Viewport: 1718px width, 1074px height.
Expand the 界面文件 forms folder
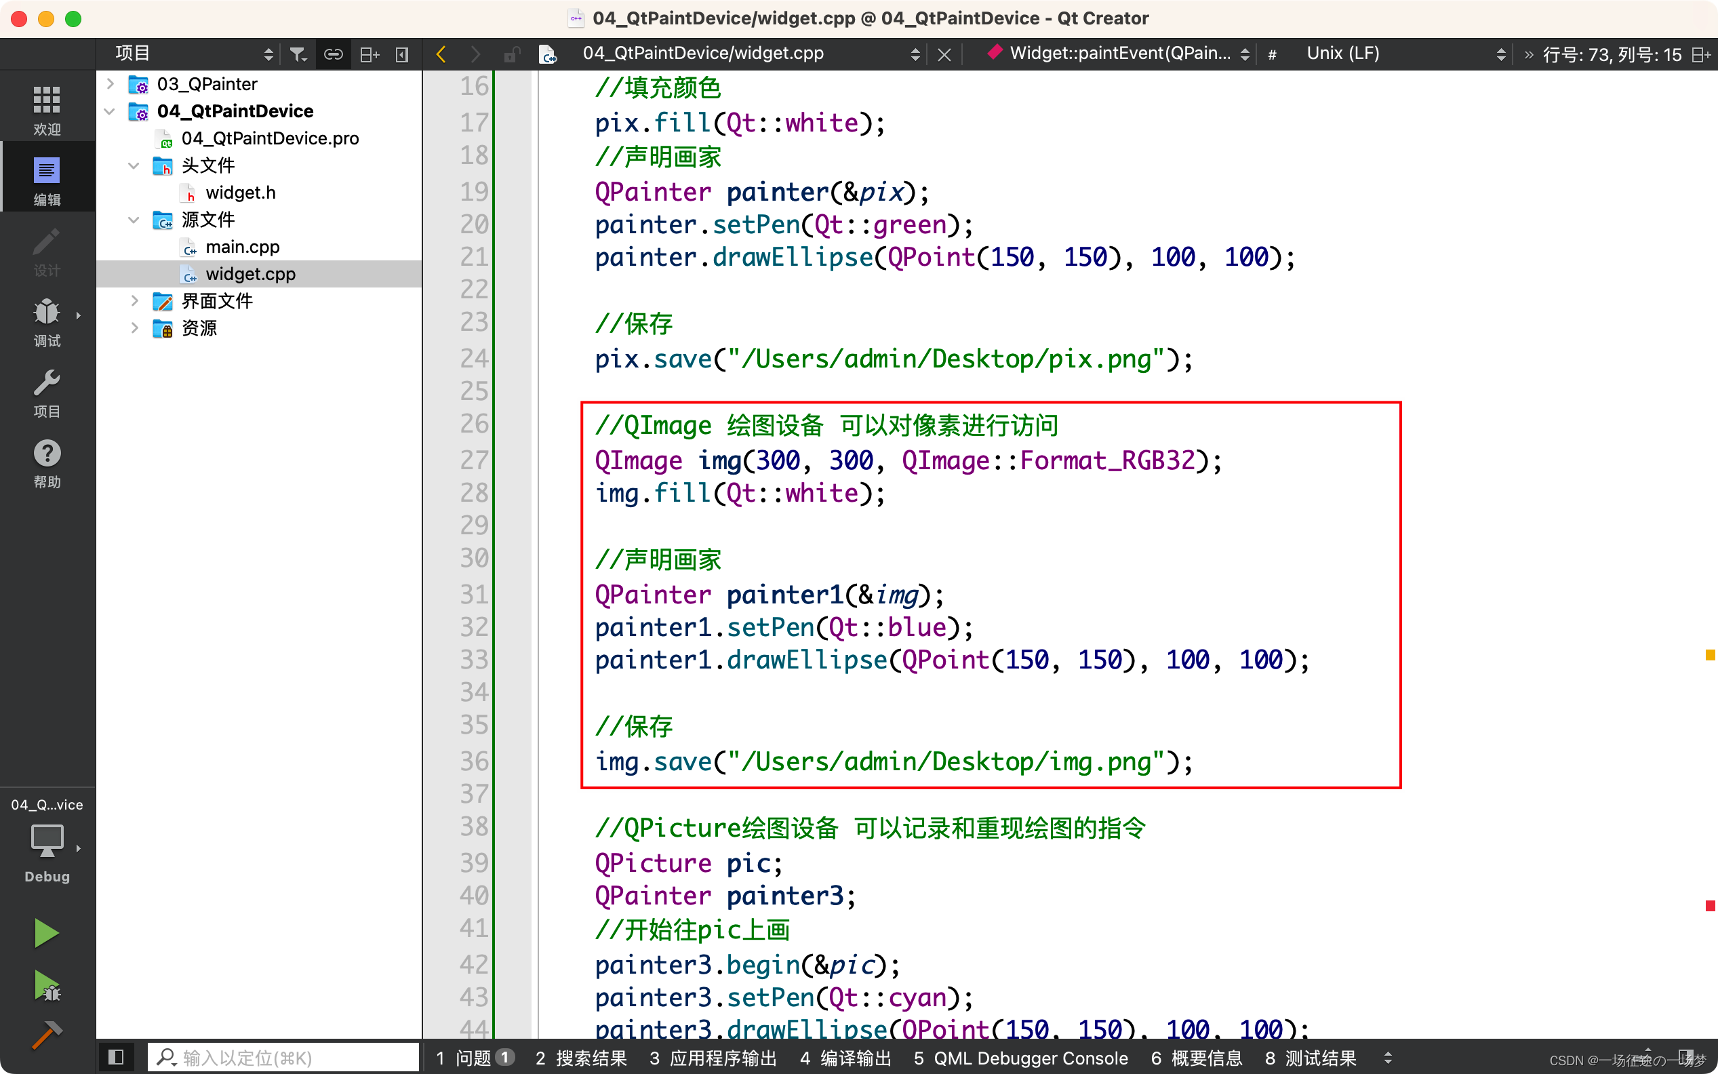click(134, 301)
